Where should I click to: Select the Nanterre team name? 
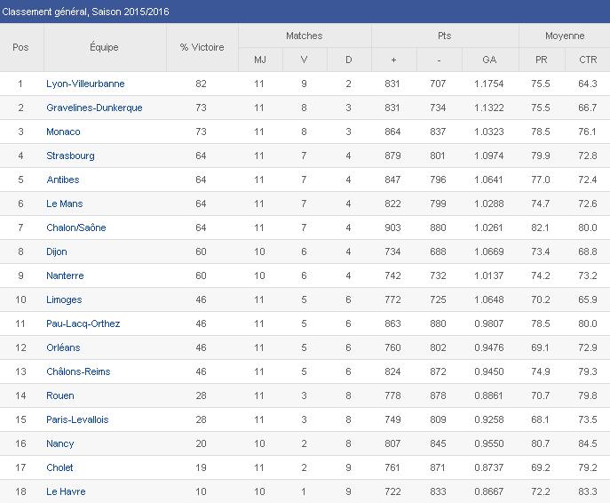(x=65, y=275)
